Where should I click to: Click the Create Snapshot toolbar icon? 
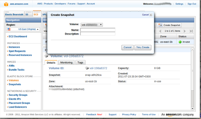click(160, 25)
